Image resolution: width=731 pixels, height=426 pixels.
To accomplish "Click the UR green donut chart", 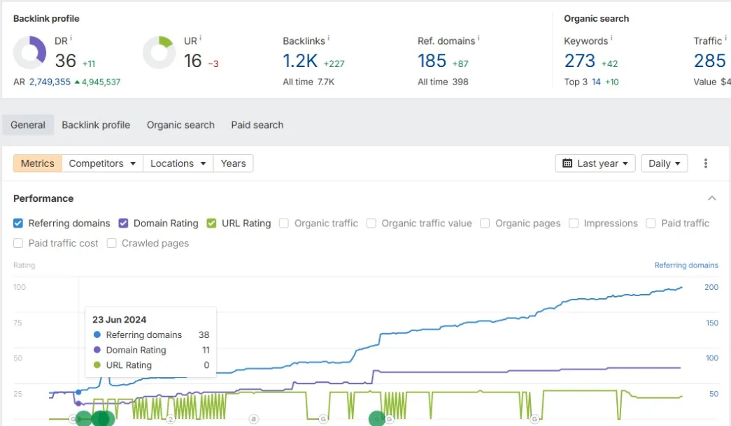I will click(x=159, y=52).
